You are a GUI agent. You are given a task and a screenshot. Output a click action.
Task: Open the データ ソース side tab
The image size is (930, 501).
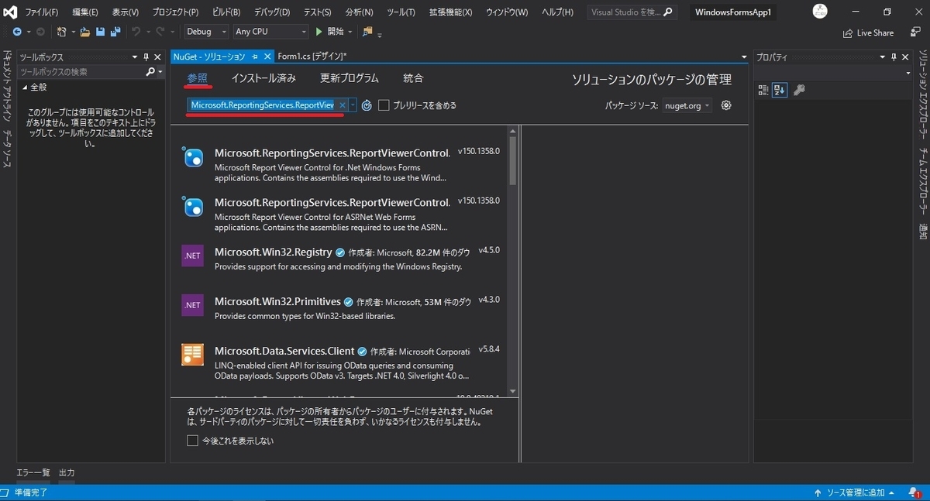point(6,149)
